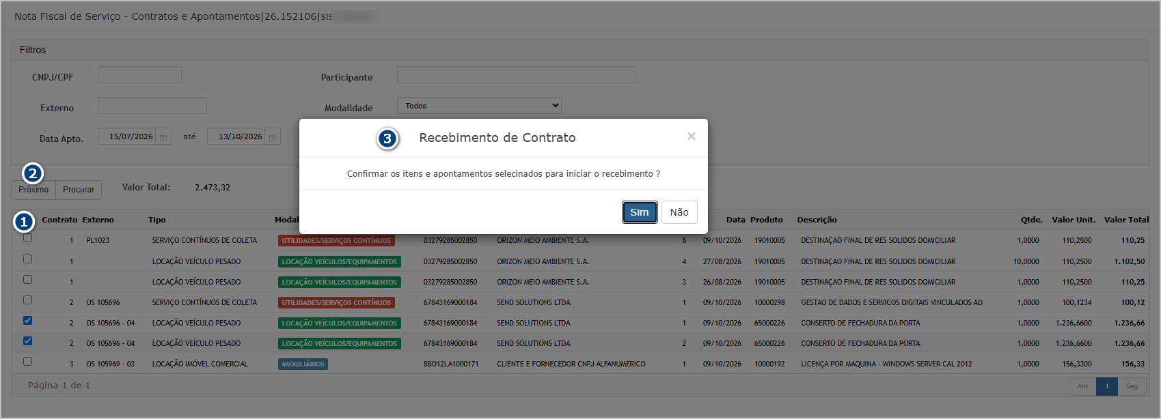Click the UTILIDADES/SERVIÇOS CONTÍNUOS red badge in PL1023 row
Image resolution: width=1161 pixels, height=419 pixels.
pos(336,241)
